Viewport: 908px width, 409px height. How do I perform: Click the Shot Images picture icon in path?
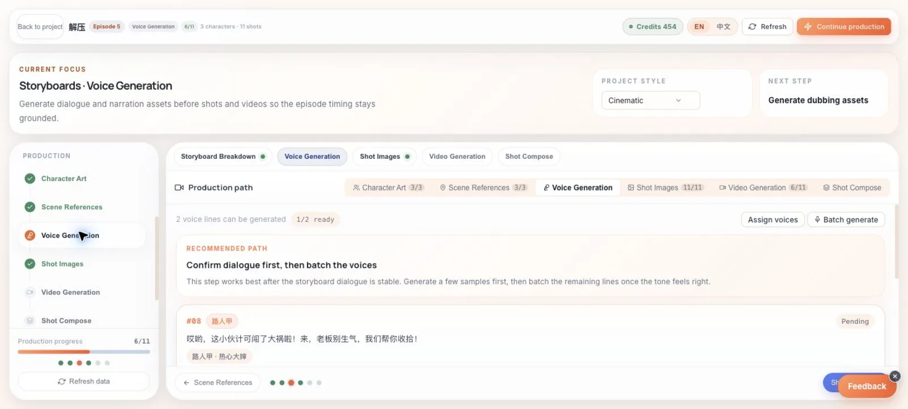pos(631,188)
